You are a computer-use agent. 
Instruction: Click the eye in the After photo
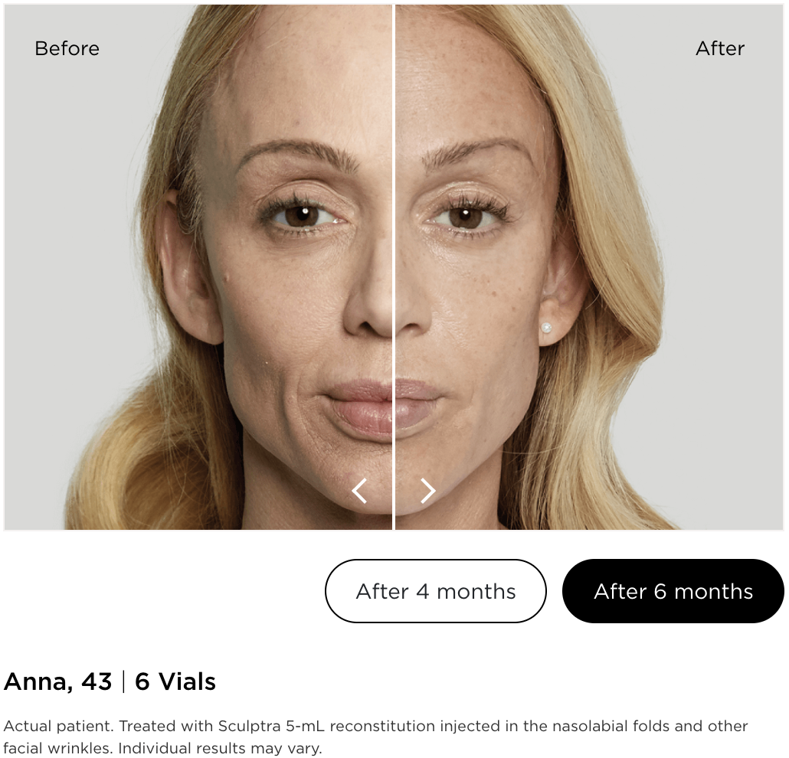(x=464, y=217)
